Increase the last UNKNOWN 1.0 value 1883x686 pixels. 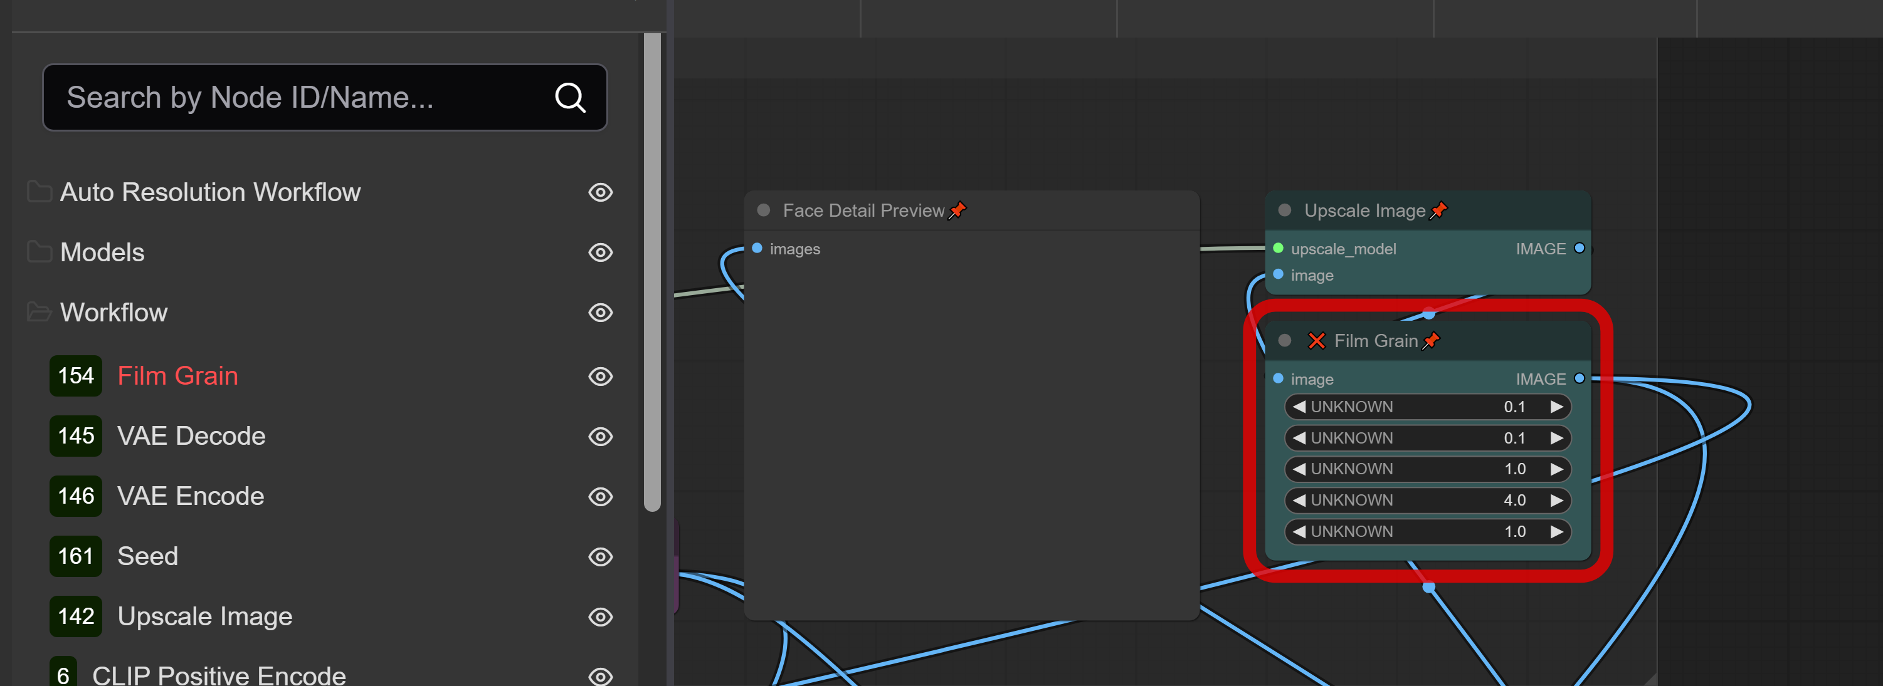pos(1557,532)
